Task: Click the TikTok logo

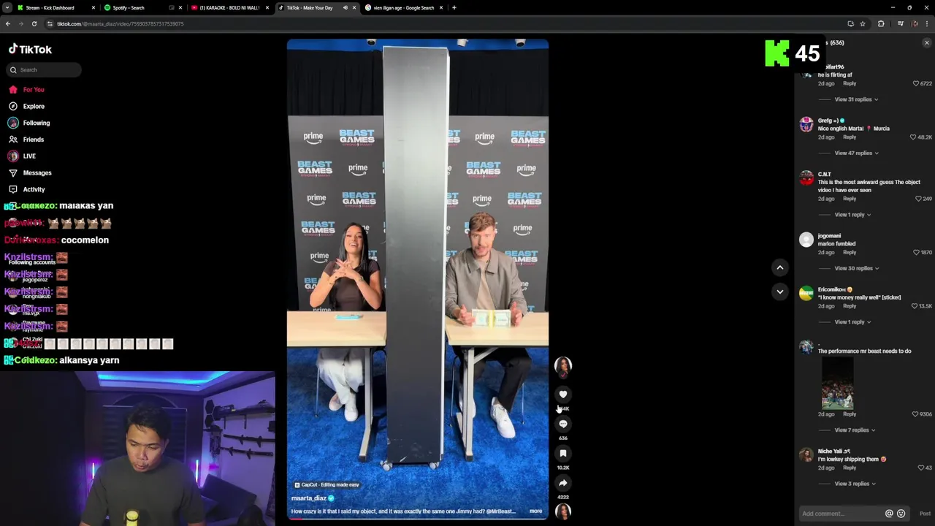Action: pyautogui.click(x=30, y=50)
